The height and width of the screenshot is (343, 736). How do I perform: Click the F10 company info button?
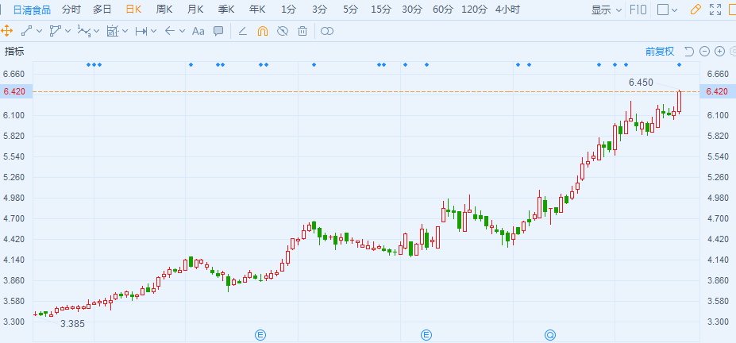[x=638, y=10]
